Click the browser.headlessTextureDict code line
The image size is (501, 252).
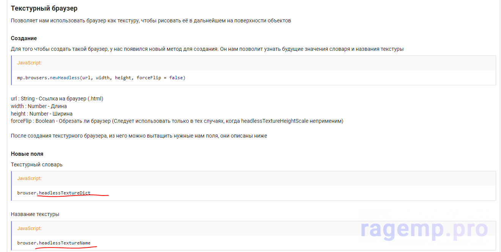(54, 193)
